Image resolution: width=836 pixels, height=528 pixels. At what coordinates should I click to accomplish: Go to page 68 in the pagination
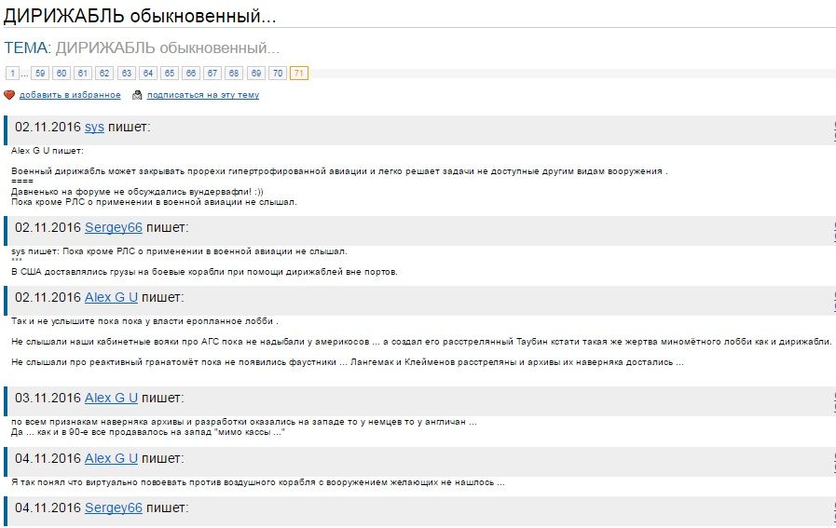(x=234, y=73)
